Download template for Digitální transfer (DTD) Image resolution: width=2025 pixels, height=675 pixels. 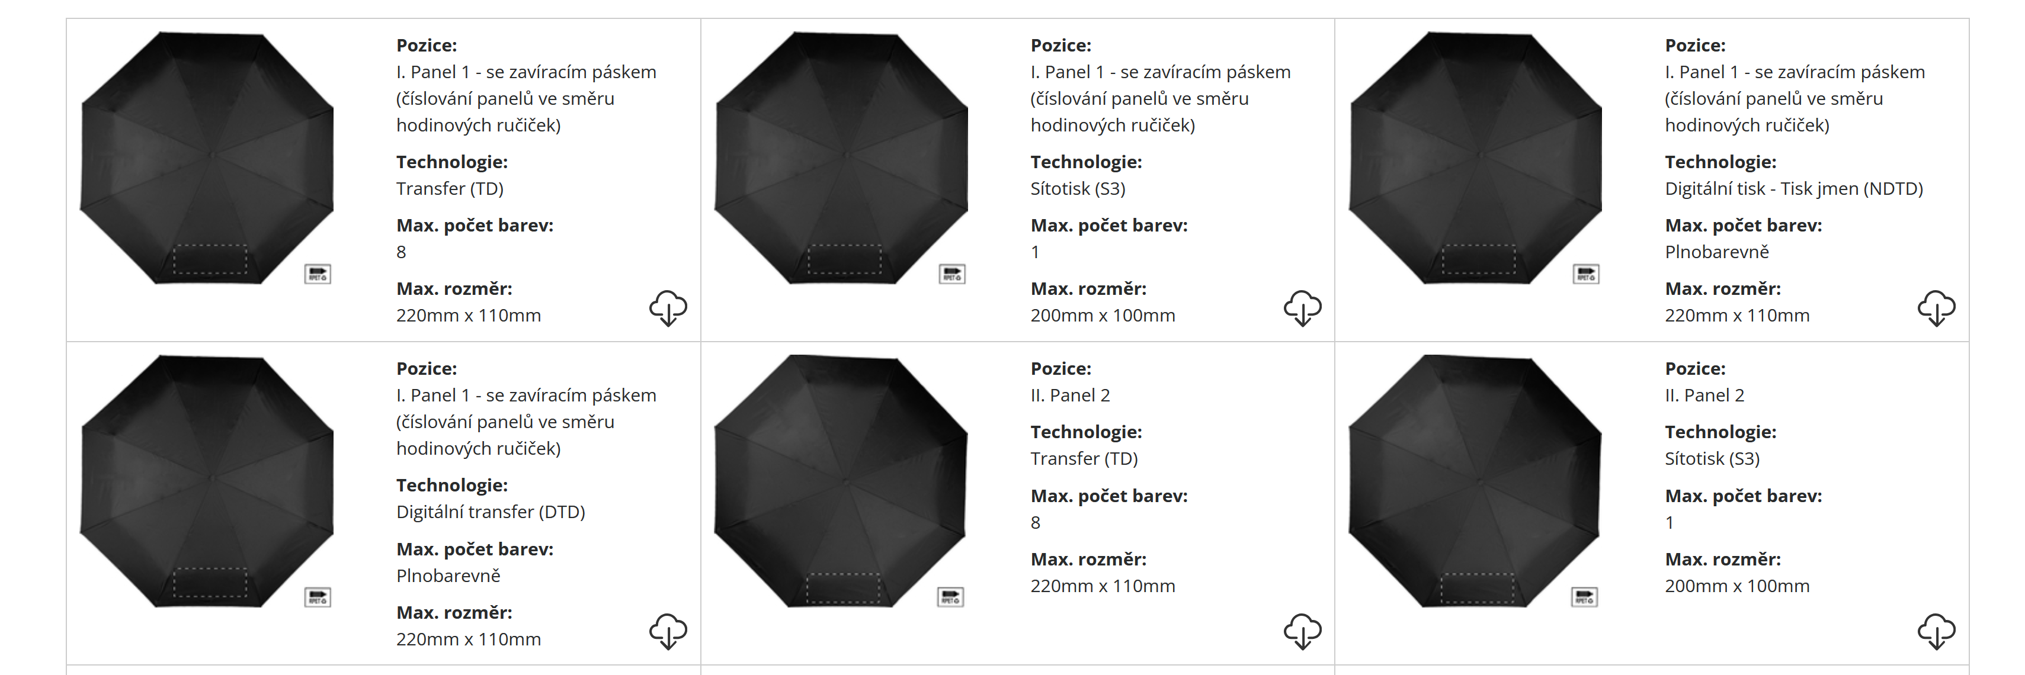click(x=668, y=631)
